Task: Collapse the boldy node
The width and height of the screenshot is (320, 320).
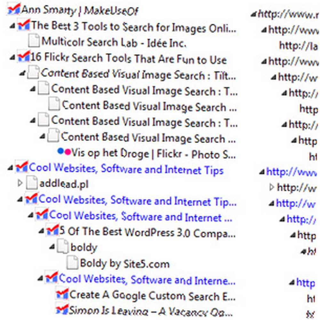Action: coord(52,247)
